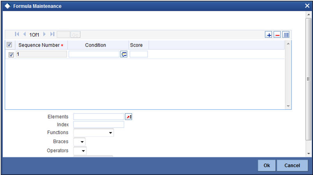Click the Ok button

[x=267, y=165]
